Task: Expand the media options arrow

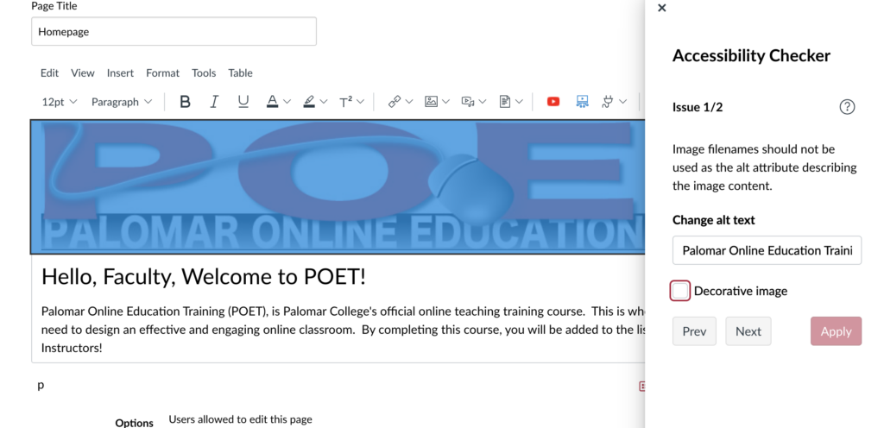Action: pyautogui.click(x=482, y=102)
